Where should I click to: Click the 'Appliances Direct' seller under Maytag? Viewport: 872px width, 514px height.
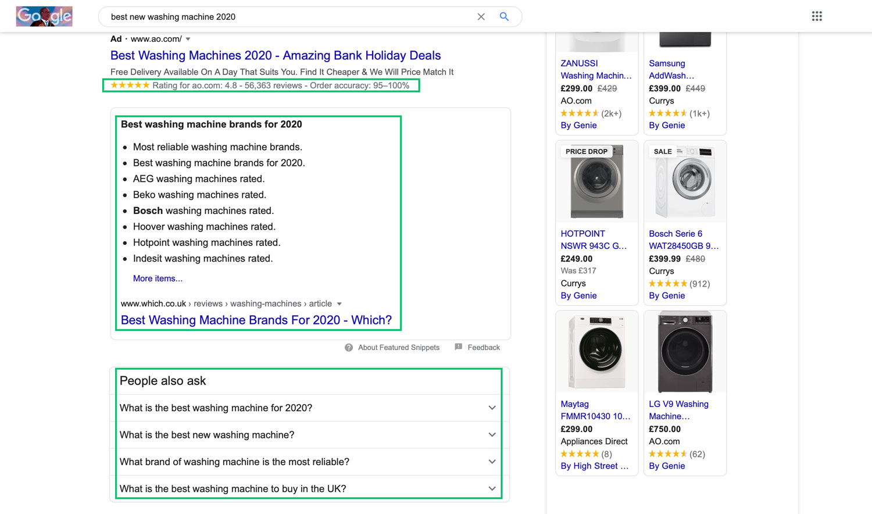(594, 441)
